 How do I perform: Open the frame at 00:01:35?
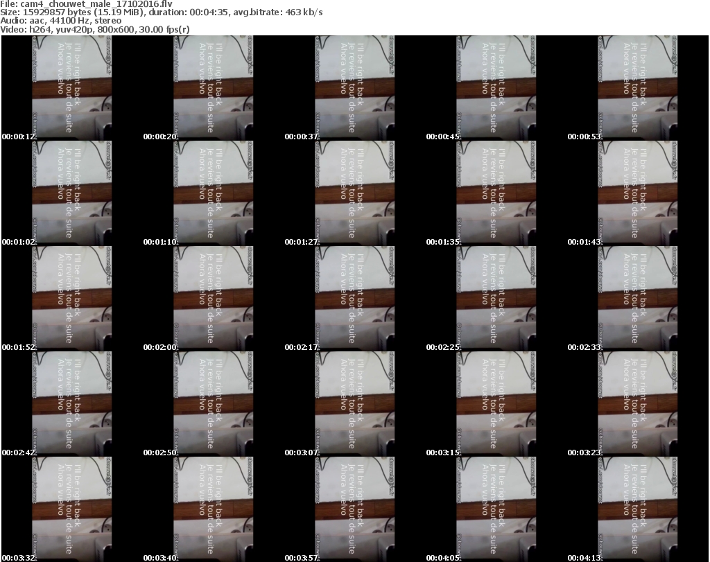click(x=496, y=193)
